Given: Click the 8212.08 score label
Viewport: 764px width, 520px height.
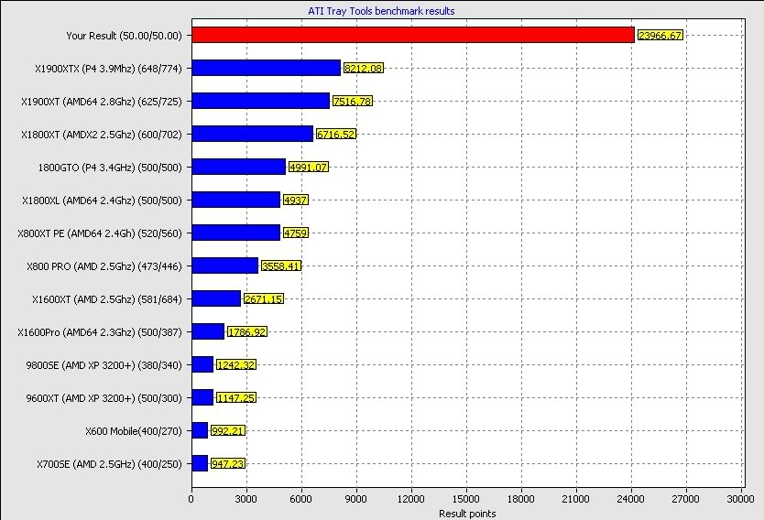Looking at the screenshot, I should point(364,69).
